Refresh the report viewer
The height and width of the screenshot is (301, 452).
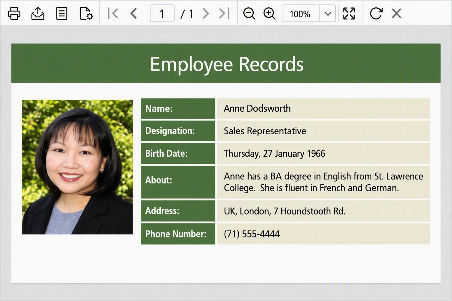point(376,14)
